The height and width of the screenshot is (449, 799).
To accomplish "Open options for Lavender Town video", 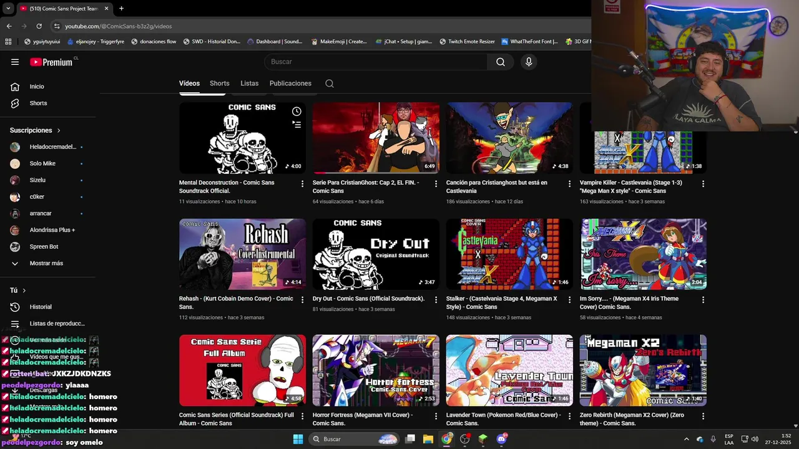I will (x=569, y=416).
